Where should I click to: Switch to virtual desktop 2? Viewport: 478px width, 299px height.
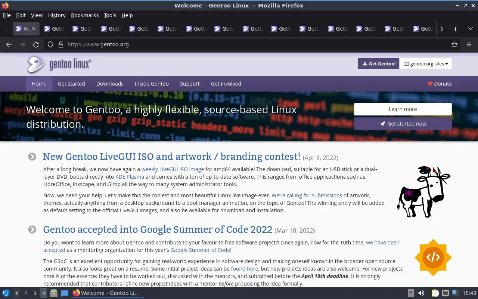(x=25, y=293)
